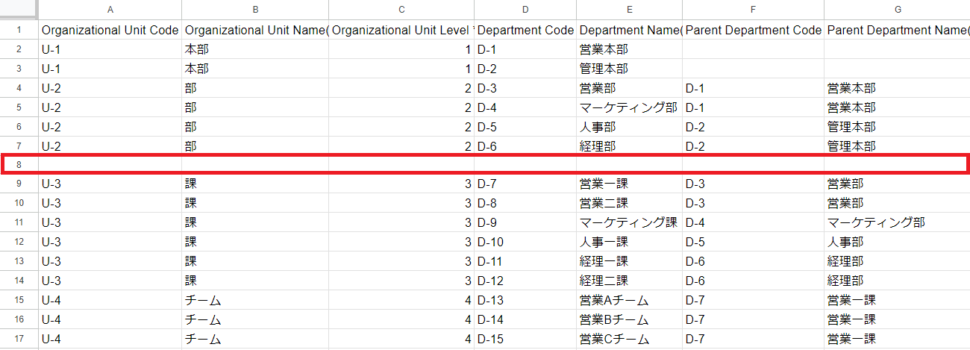Screen dimensions: 970x350
Task: Select the column A header
Action: [x=110, y=10]
